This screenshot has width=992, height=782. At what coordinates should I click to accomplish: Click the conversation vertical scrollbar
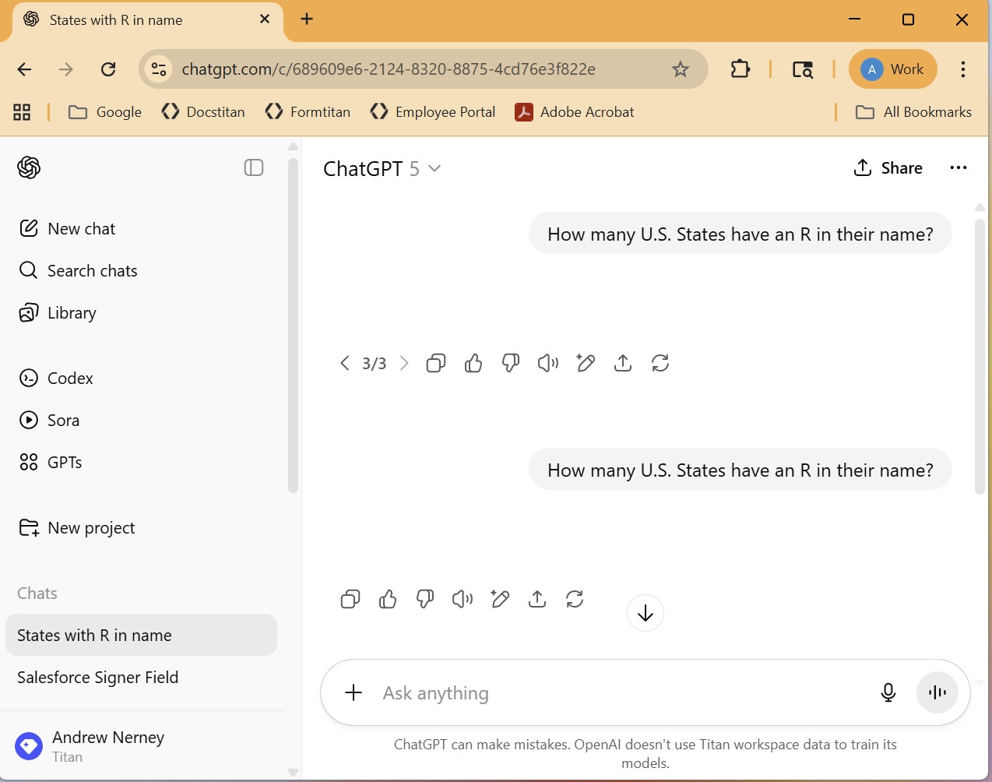[x=980, y=357]
